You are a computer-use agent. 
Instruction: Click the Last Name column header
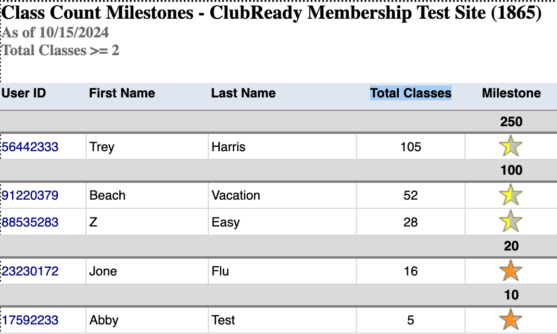pyautogui.click(x=243, y=93)
